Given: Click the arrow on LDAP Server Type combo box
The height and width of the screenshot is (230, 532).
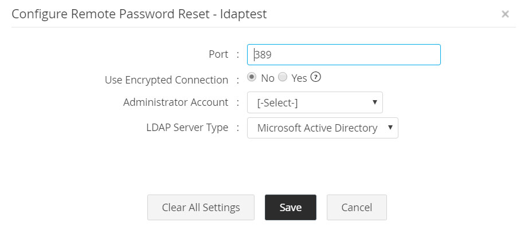Looking at the screenshot, I should click(390, 127).
